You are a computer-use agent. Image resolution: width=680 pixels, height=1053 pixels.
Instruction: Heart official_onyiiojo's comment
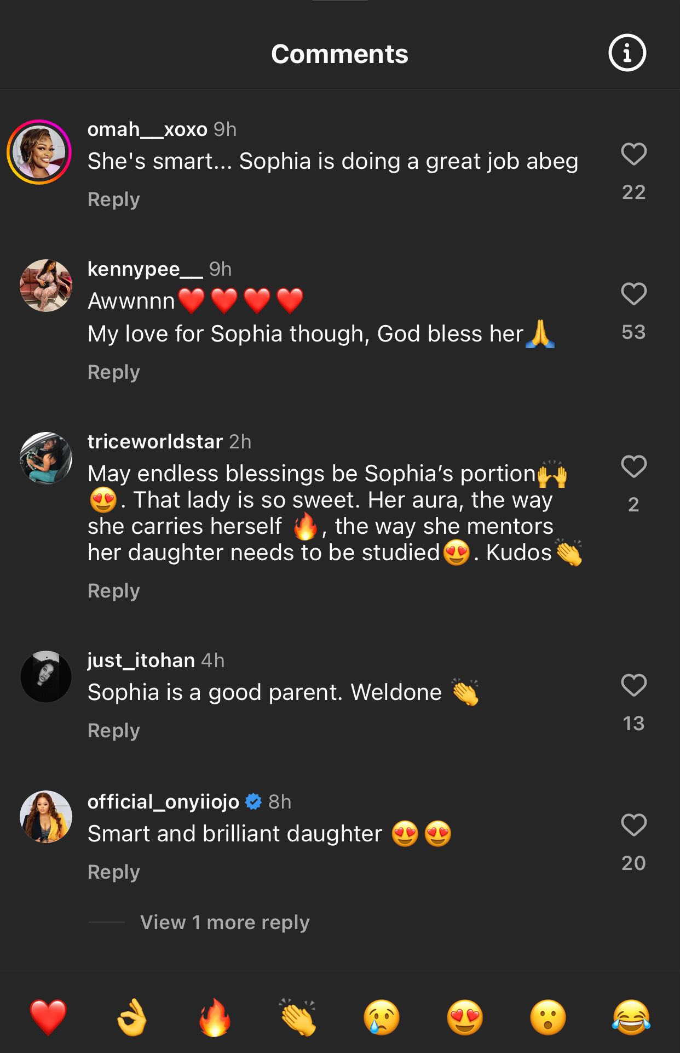tap(634, 825)
